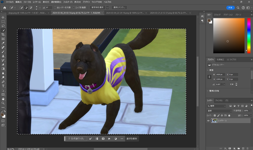This screenshot has width=253, height=150.
Task: Select the Eyedropper tool
Action: (x=3, y=43)
